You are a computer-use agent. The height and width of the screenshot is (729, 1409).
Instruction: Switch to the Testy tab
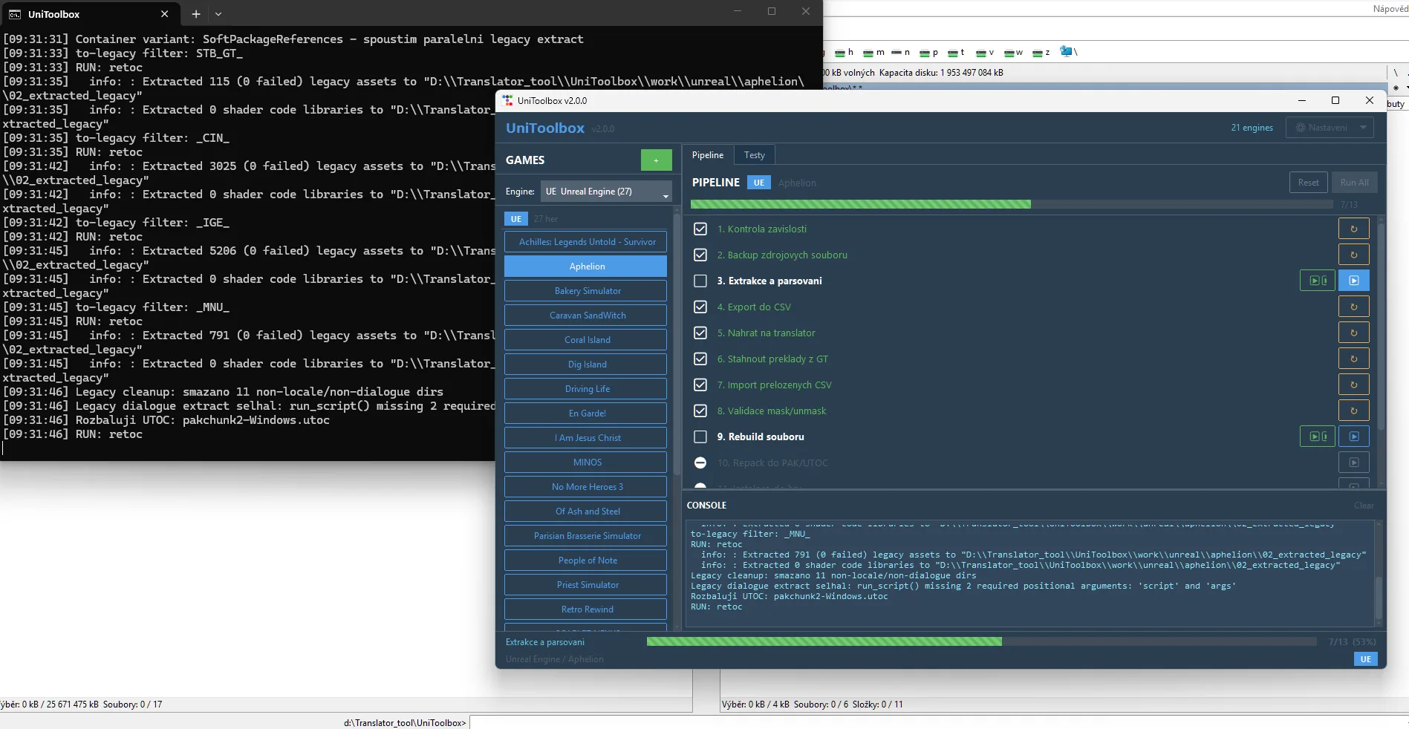point(754,155)
